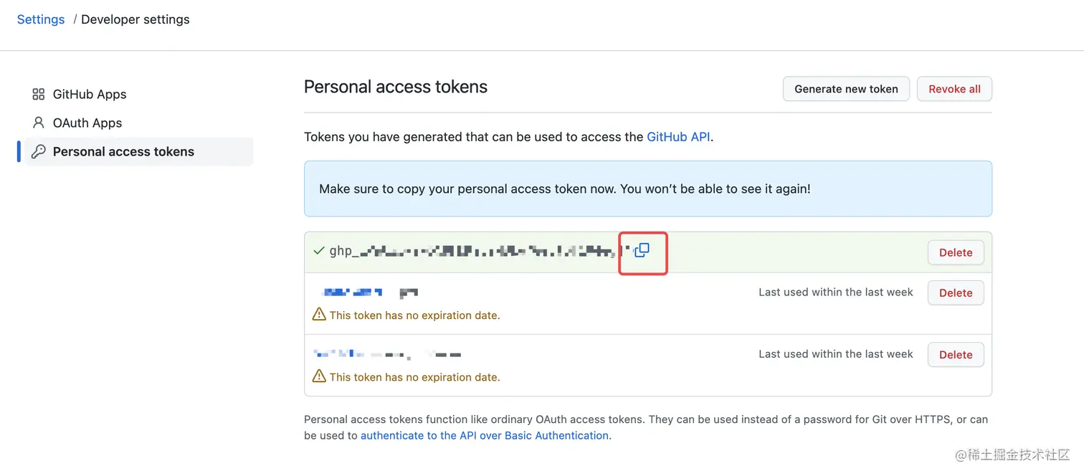Click the green checkmark beside the new token
This screenshot has width=1084, height=476.
(x=319, y=251)
